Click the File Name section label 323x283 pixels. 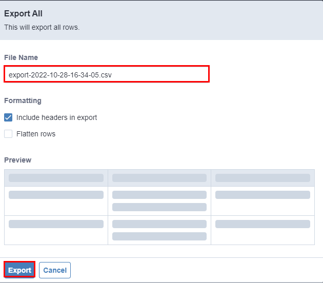click(21, 57)
